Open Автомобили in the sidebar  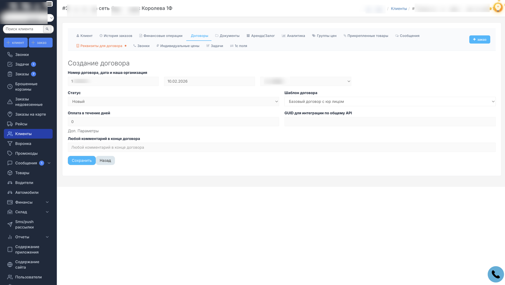tap(27, 193)
